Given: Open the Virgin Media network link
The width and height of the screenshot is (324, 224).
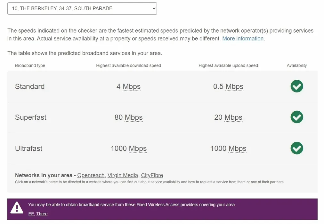Looking at the screenshot, I should point(123,175).
